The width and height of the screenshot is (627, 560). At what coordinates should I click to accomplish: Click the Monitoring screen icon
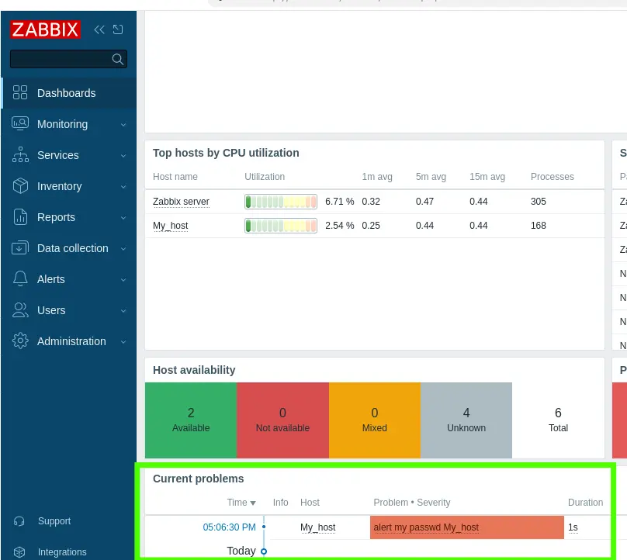pyautogui.click(x=21, y=124)
